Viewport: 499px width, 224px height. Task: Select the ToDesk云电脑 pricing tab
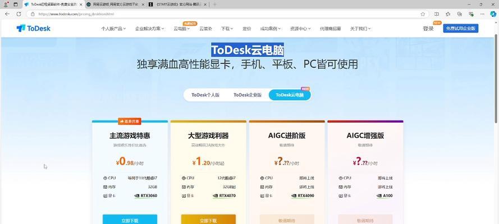tap(290, 95)
